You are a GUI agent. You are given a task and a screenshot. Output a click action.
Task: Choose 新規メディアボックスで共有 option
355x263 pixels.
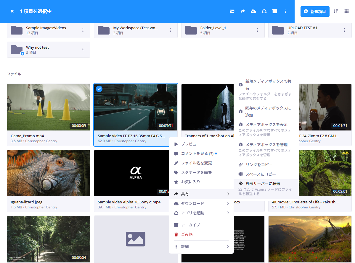tap(266, 90)
